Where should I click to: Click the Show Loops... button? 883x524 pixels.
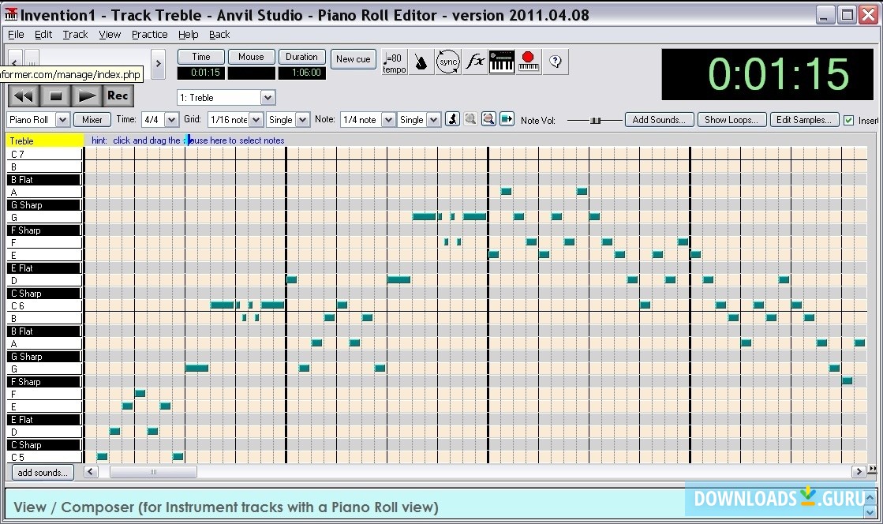click(731, 119)
